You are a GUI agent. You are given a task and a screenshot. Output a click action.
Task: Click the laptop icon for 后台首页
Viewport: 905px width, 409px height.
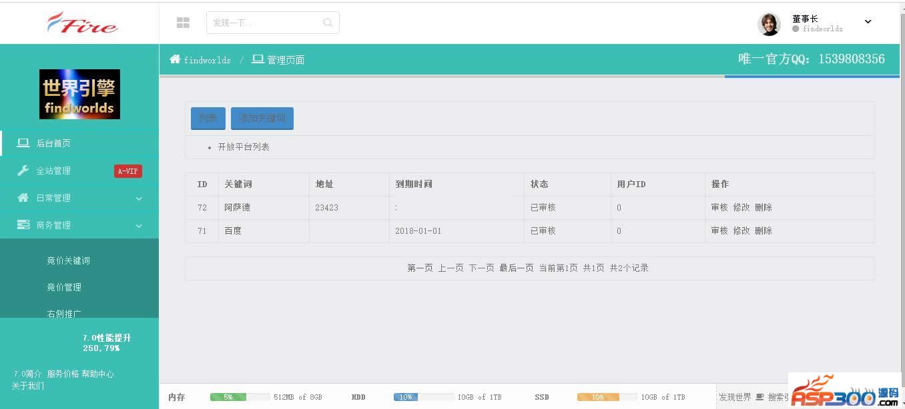23,143
